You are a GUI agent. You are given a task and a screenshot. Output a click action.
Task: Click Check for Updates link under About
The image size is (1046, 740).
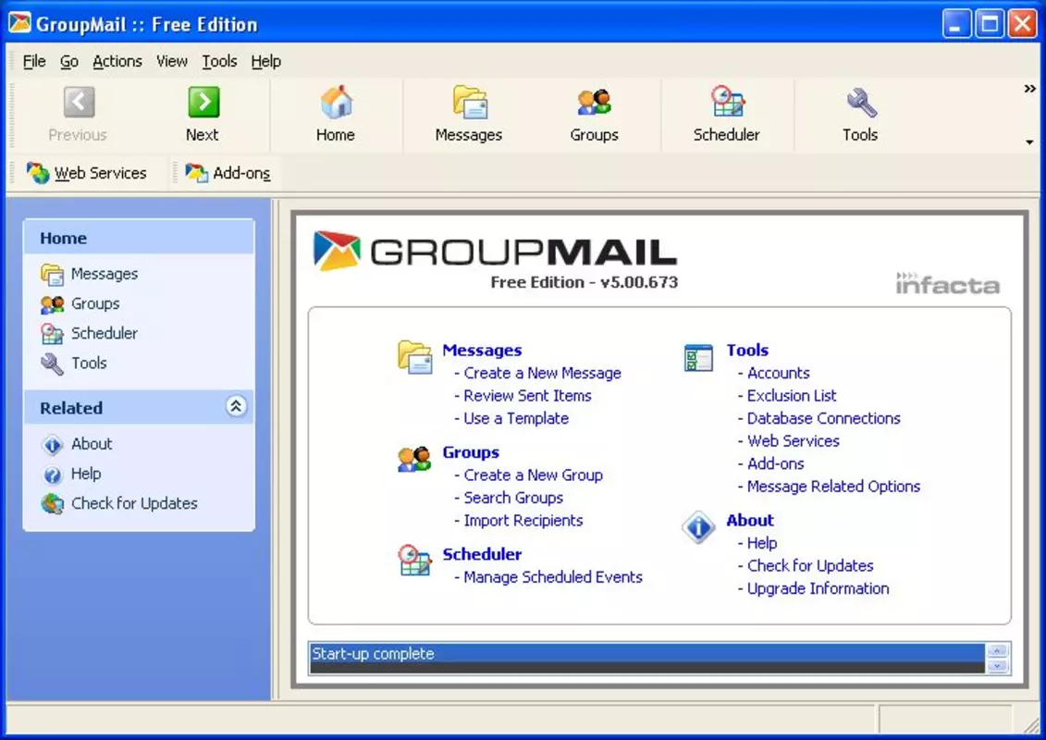point(810,566)
